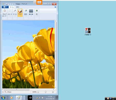This screenshot has height=100, width=116.
Task: Switch to the ホーム (Home) ribbon tab
Action: point(12,7)
